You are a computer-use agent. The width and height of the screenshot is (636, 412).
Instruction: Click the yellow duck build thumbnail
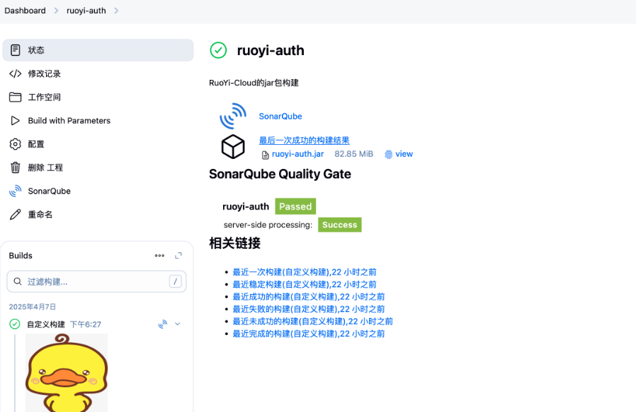(67, 372)
